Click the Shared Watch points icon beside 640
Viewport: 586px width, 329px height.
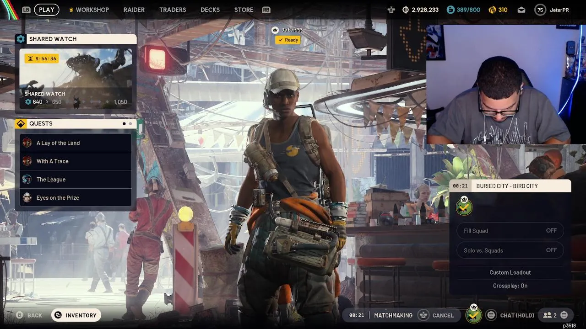point(28,102)
